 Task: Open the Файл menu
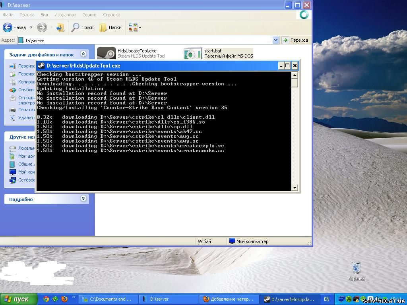(8, 15)
